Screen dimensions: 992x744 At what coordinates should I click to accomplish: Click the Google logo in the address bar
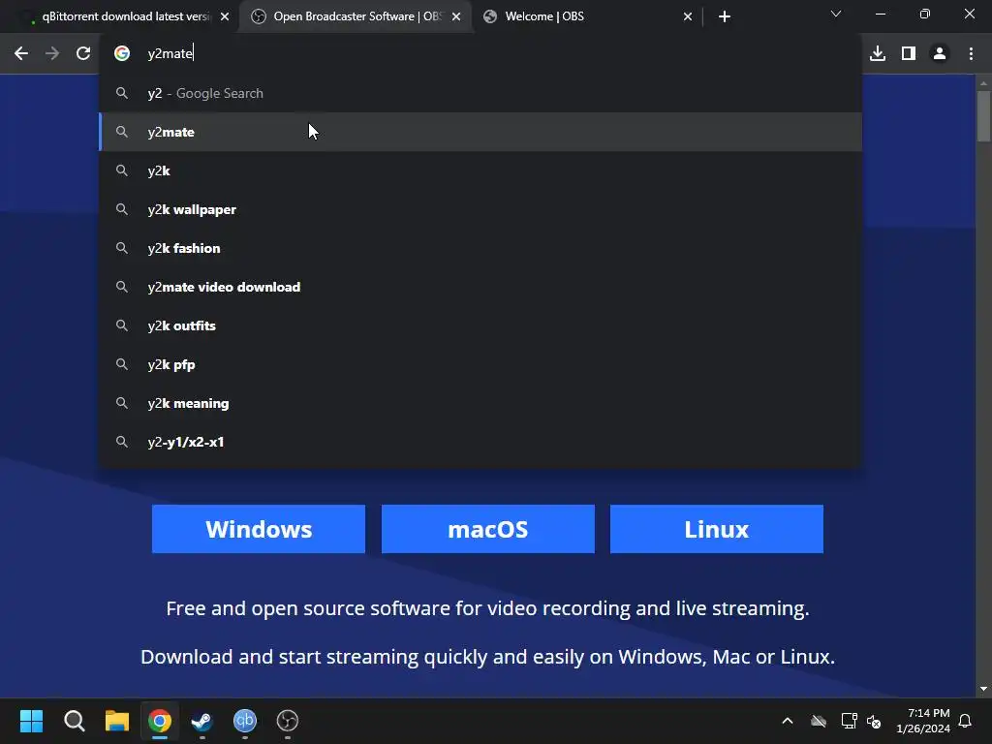[x=122, y=54]
